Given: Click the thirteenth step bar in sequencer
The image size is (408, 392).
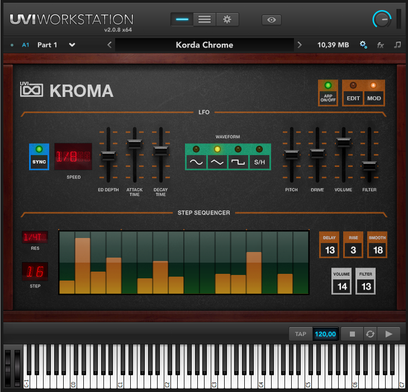Looking at the screenshot, I should pos(254,273).
